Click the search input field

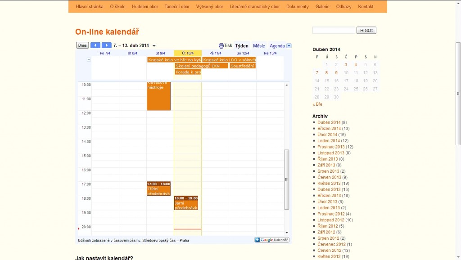(x=334, y=31)
